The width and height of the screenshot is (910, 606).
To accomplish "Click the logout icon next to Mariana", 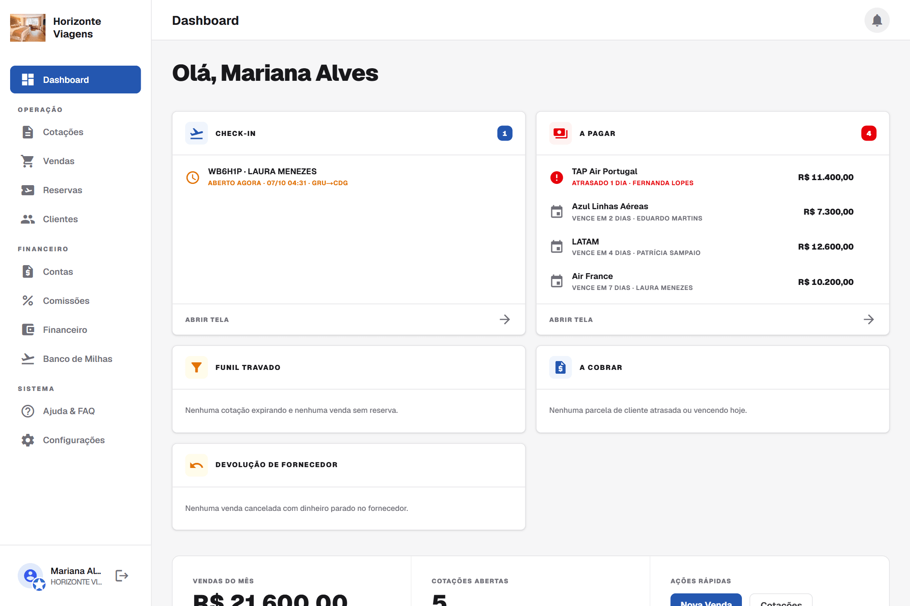I will click(122, 576).
